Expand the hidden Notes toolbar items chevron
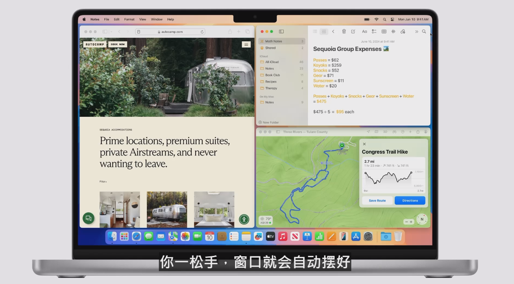The height and width of the screenshot is (284, 514). pos(416,32)
